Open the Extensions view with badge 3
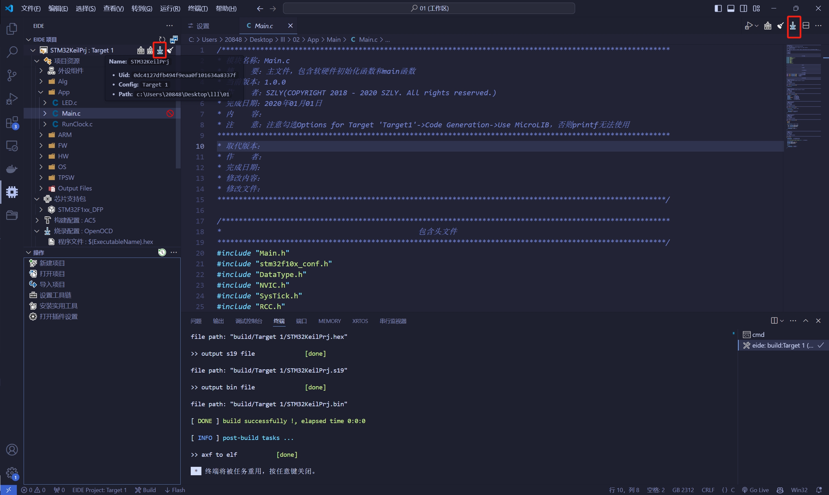This screenshot has width=829, height=495. click(x=12, y=122)
